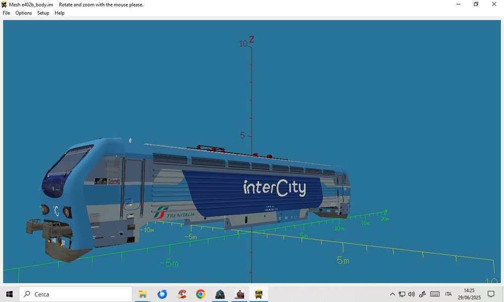Viewport: 504px width, 302px height.
Task: Click the red 5 mark on Z axis
Action: pyautogui.click(x=242, y=135)
